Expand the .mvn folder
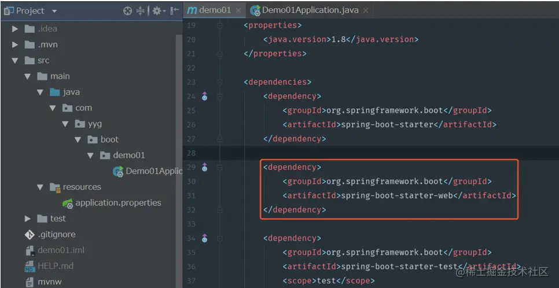Image resolution: width=559 pixels, height=288 pixels. coord(15,45)
